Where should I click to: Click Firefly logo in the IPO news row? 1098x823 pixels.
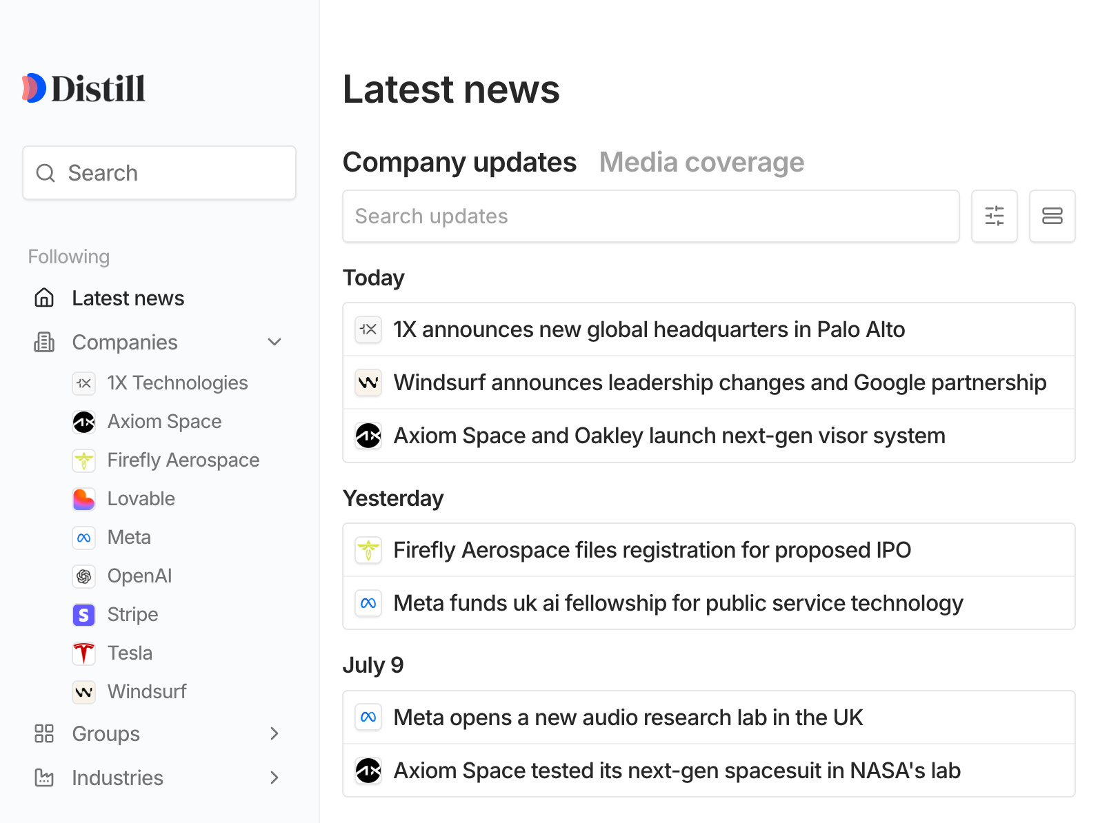pos(368,550)
